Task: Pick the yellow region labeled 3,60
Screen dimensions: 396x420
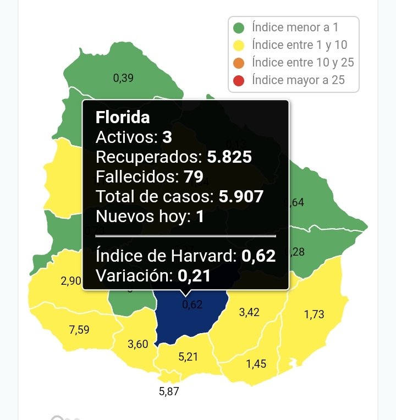Action: [x=137, y=344]
